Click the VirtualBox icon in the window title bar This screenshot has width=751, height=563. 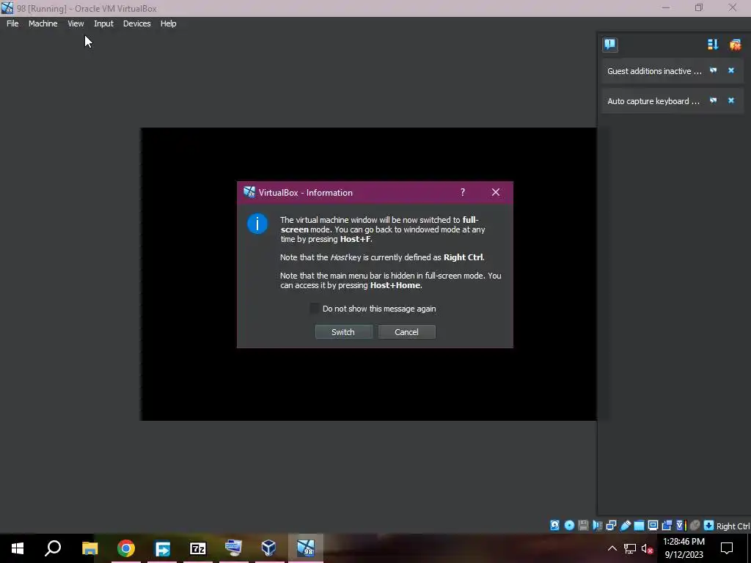7,7
